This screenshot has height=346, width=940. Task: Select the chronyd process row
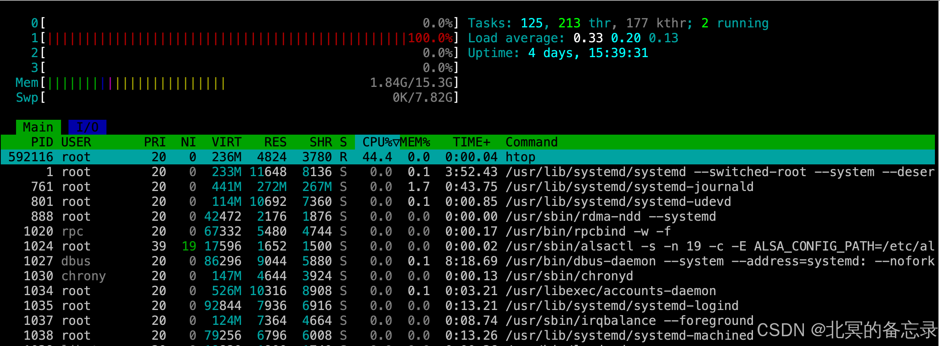pos(468,276)
